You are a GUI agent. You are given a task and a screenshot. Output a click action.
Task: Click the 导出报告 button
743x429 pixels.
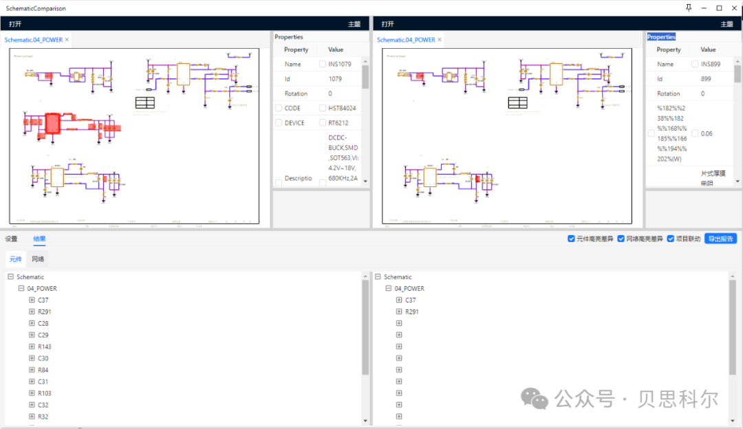720,239
